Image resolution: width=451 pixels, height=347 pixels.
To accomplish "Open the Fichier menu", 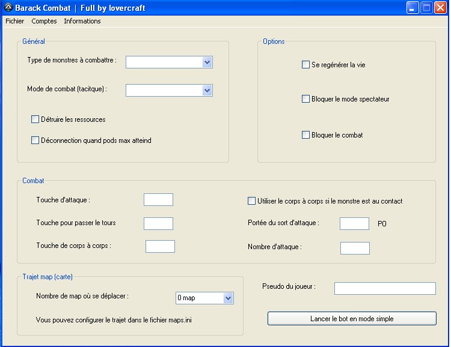I will click(14, 21).
